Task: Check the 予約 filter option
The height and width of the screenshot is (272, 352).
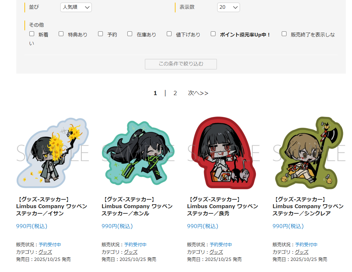Action: pyautogui.click(x=101, y=34)
